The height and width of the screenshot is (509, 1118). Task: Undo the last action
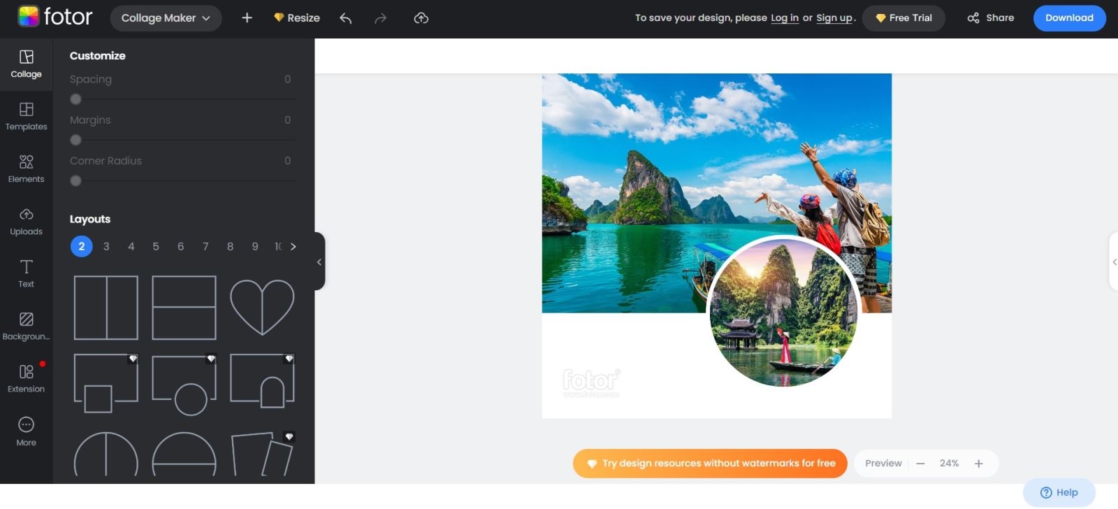tap(345, 18)
